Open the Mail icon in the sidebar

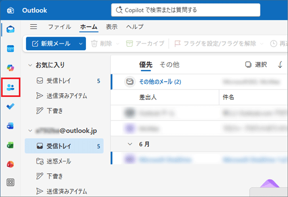[x=10, y=29]
